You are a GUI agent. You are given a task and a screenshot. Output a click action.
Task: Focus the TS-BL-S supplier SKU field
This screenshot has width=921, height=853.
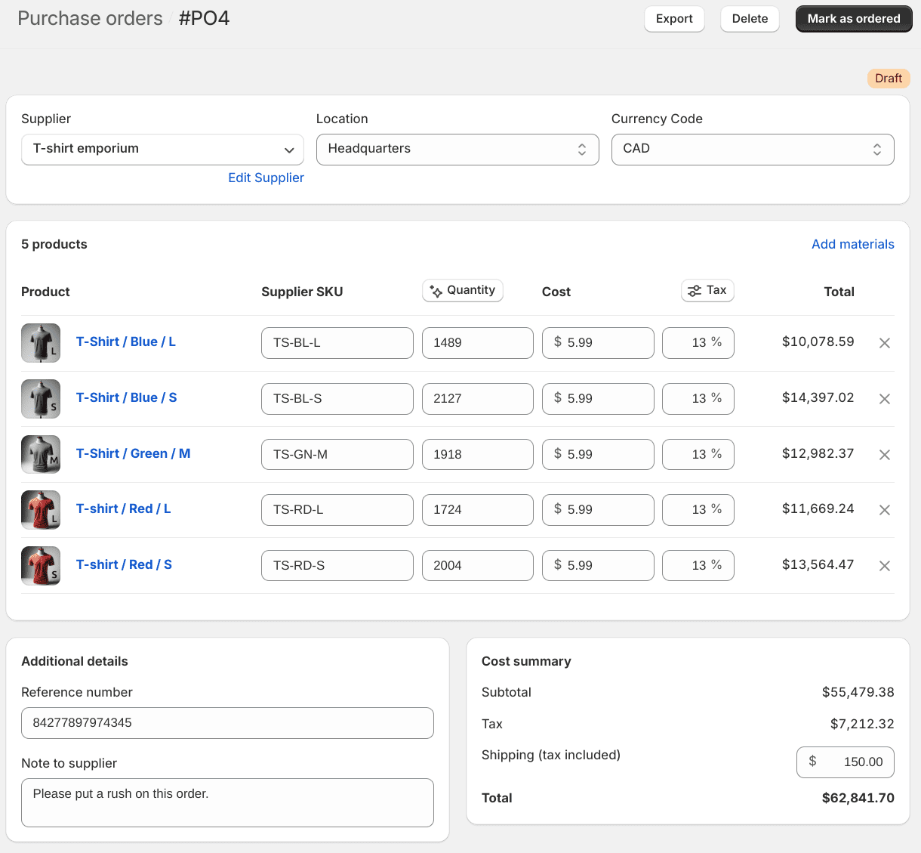pos(337,399)
